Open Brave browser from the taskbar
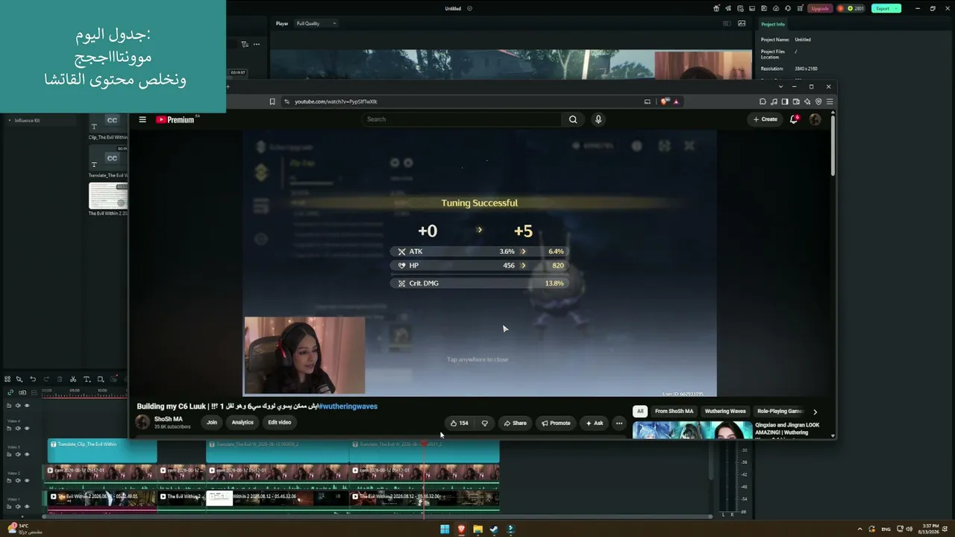This screenshot has height=537, width=955. [461, 530]
